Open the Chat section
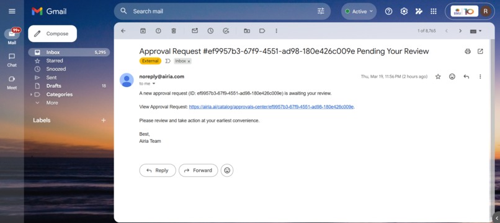This screenshot has width=500, height=223. (12, 60)
